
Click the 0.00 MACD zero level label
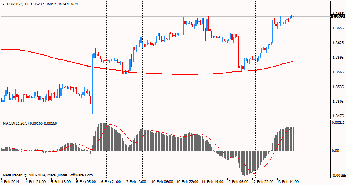[x=335, y=151]
